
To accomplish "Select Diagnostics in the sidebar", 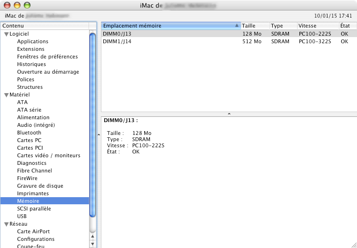I will (x=31, y=163).
